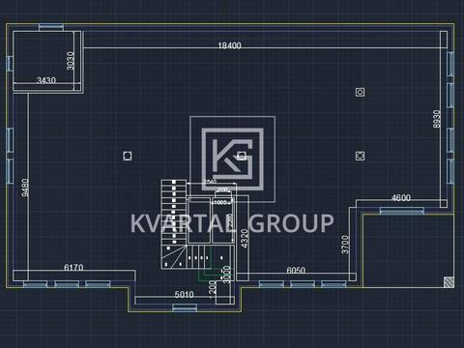Select the upper right column marker

coord(361,92)
